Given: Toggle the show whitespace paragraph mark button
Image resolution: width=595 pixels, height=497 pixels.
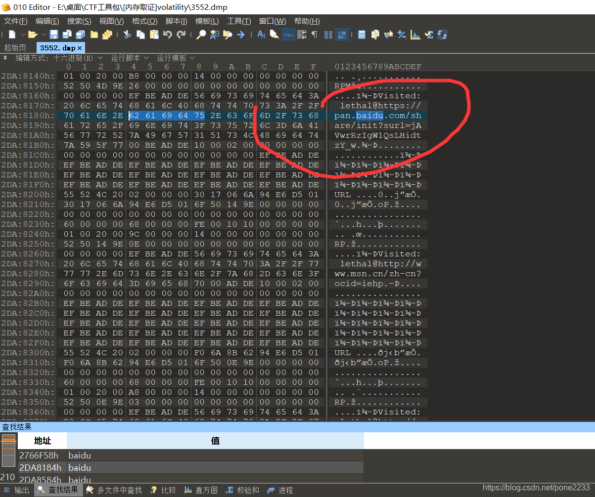Looking at the screenshot, I should click(x=315, y=35).
